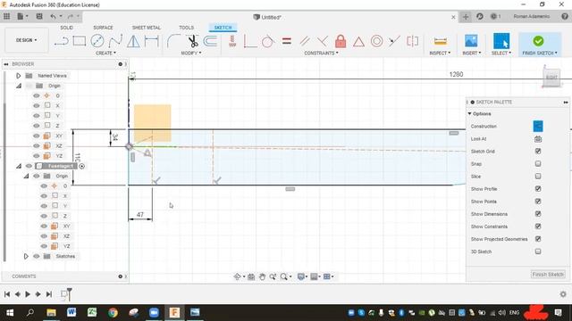Viewport: 572px width, 321px height.
Task: Enable the 3D Sketch checkbox
Action: tap(538, 251)
